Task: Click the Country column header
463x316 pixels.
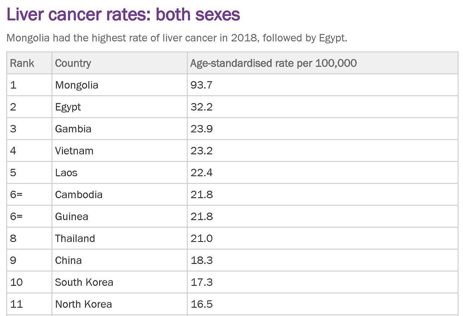Action: pos(119,63)
